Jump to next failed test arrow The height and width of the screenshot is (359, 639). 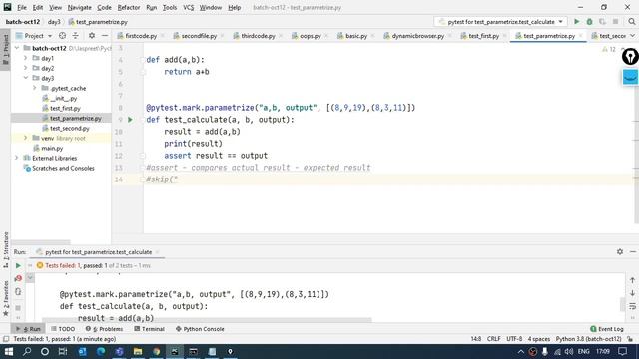(x=632, y=293)
